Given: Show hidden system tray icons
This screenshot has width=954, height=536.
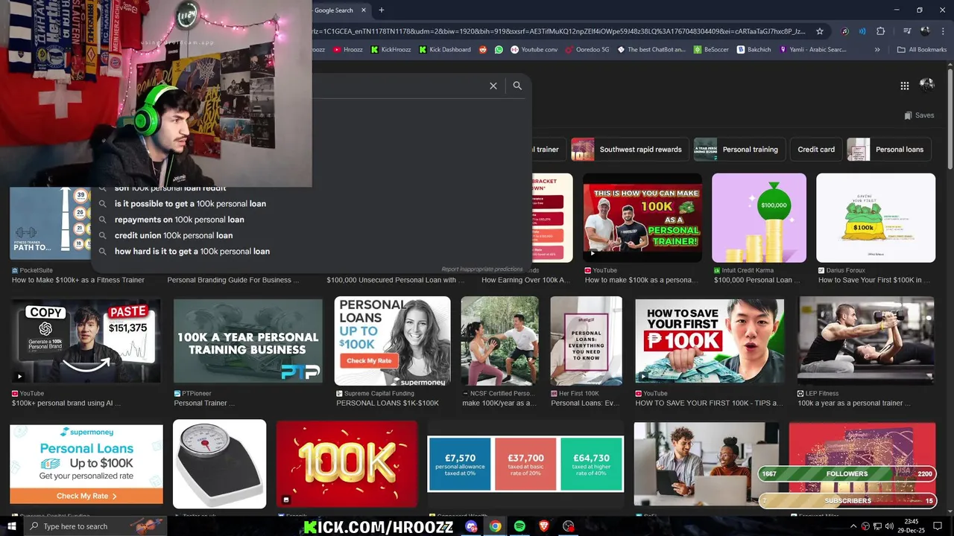Looking at the screenshot, I should (x=853, y=526).
